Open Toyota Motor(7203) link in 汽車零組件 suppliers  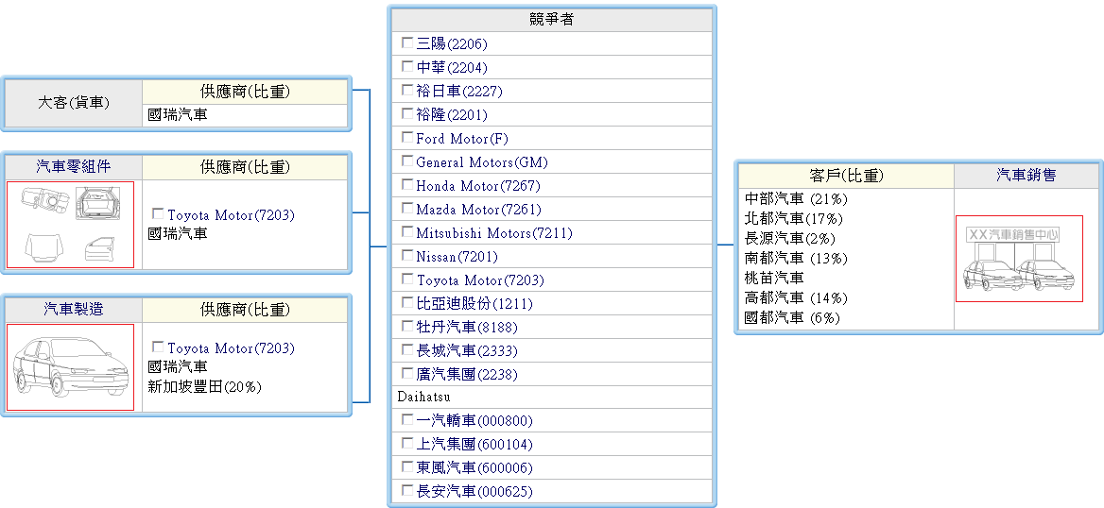(231, 215)
